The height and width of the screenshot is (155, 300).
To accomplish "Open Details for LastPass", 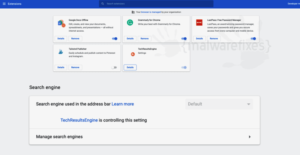I will [199, 39].
